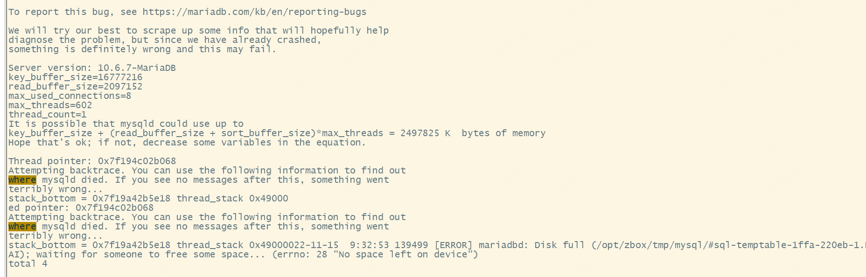The image size is (866, 277).
Task: Click the "2497825 K" memory value
Action: (425, 133)
